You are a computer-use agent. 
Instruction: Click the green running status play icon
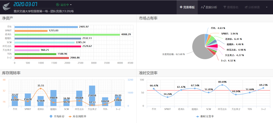pyautogui.click(x=58, y=5)
